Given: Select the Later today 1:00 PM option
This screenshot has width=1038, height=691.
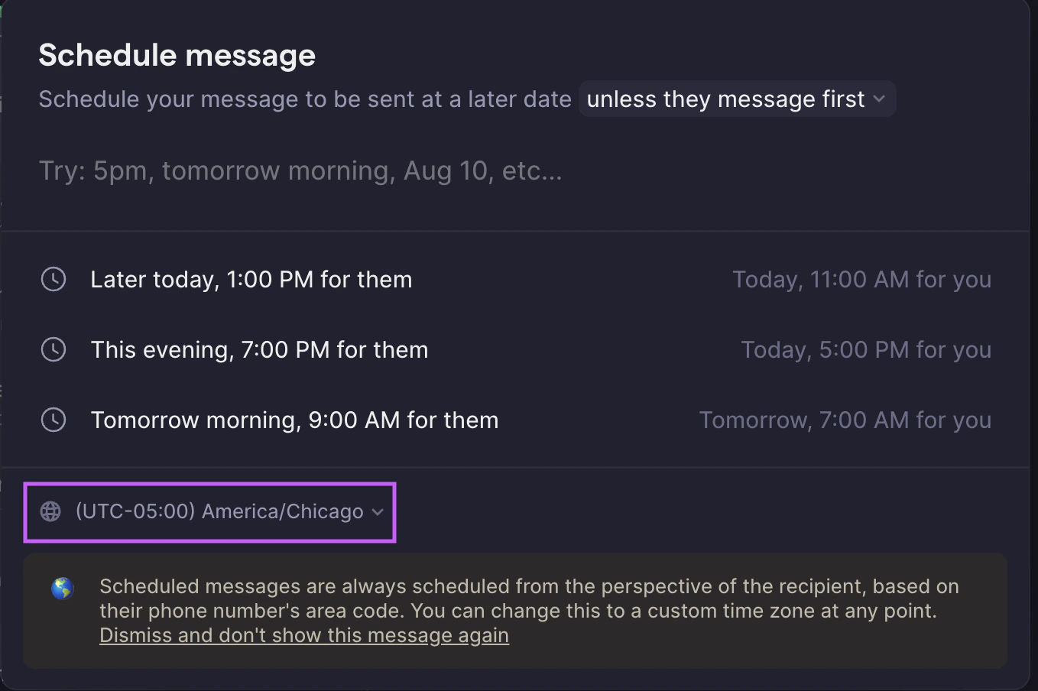Looking at the screenshot, I should tap(252, 279).
